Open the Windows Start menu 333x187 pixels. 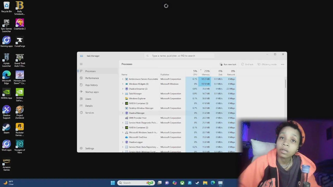coord(113,183)
